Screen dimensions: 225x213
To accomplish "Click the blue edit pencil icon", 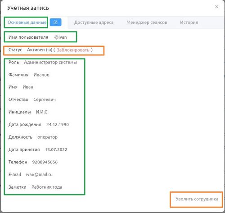I will tap(55, 22).
